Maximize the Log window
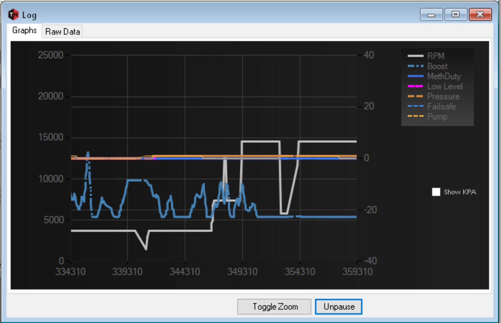501x323 pixels. 456,15
